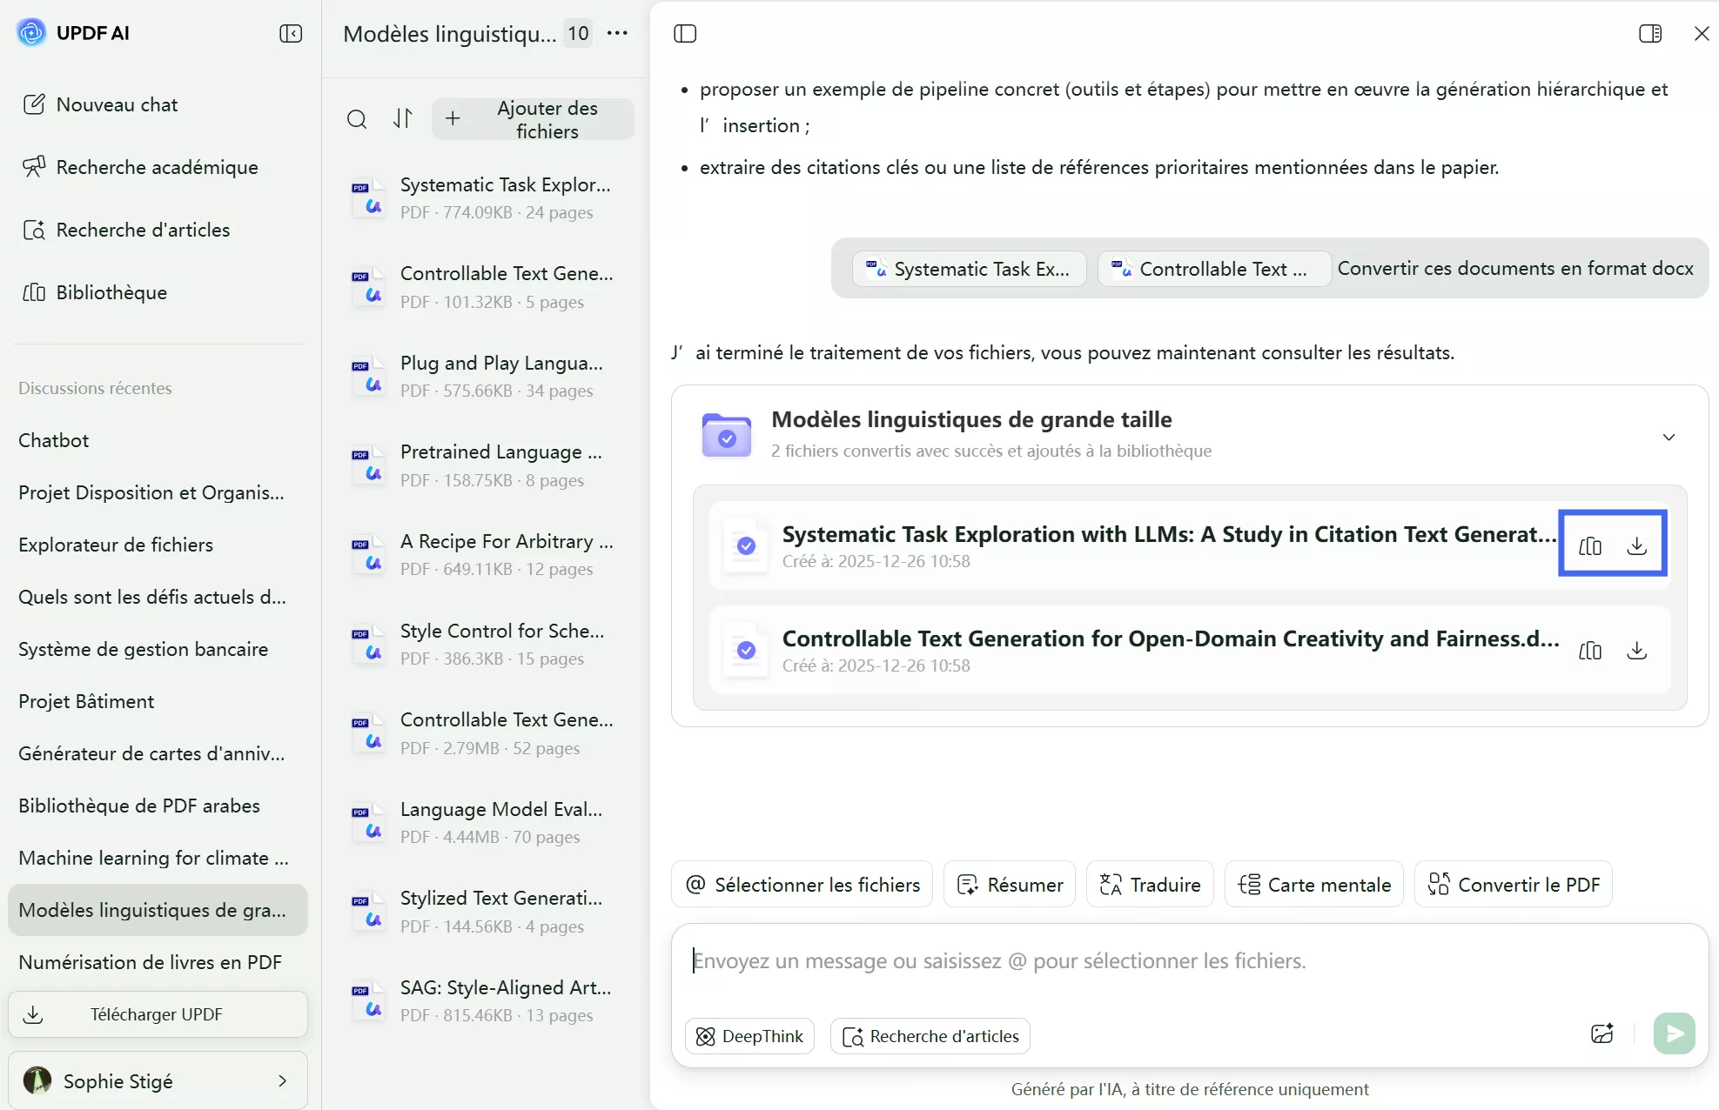This screenshot has height=1110, width=1719.
Task: Open the Bibliothèque sidebar item
Action: (111, 292)
